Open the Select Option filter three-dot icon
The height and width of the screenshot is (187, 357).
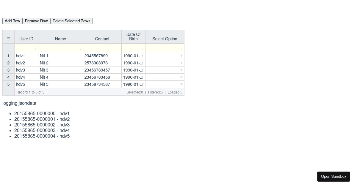tap(182, 48)
